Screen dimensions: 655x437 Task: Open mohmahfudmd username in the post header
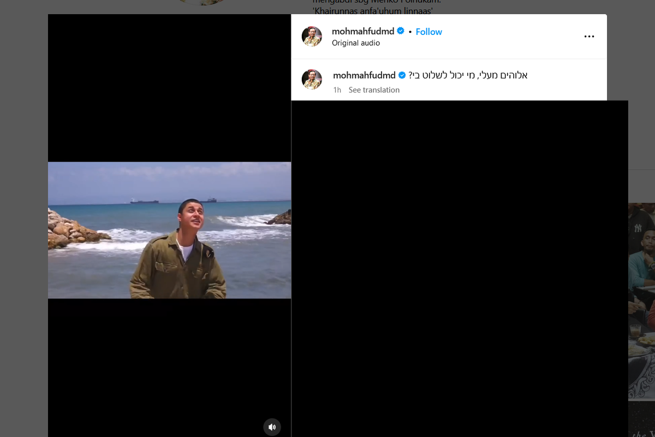pos(364,31)
